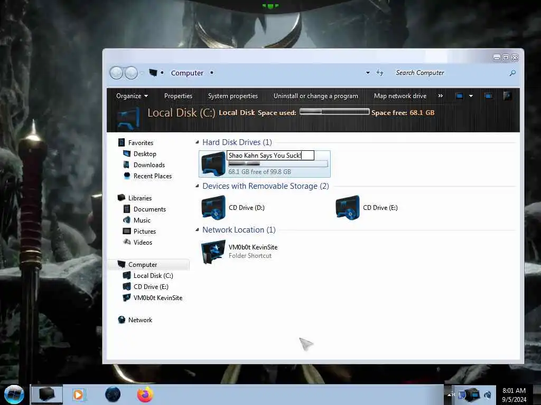Click Uninstall or change a program

[316, 96]
